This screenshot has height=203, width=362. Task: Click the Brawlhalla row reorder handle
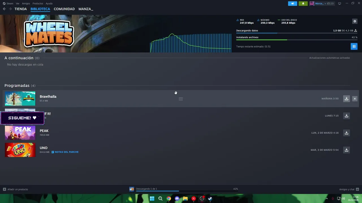[x=181, y=99]
